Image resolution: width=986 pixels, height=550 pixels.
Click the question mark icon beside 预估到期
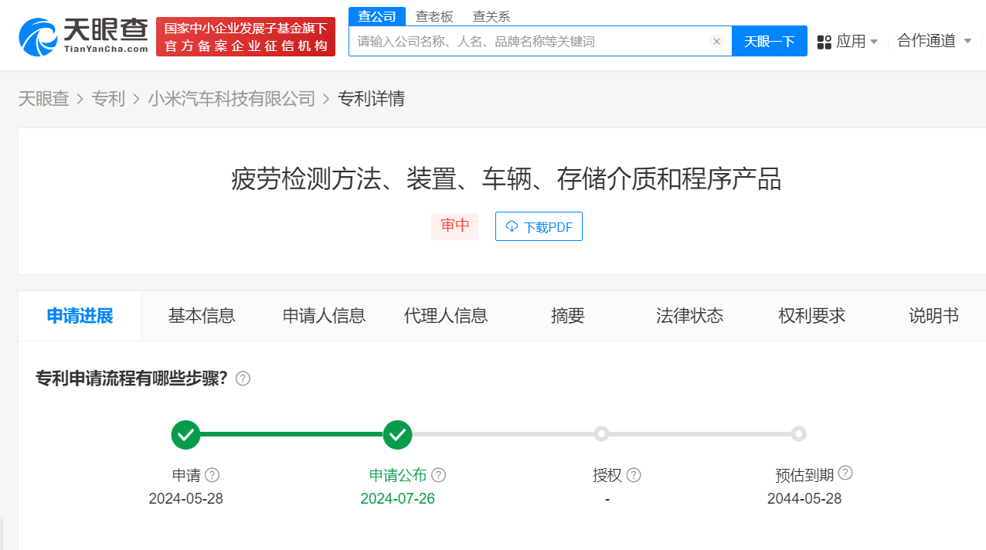[x=845, y=472]
